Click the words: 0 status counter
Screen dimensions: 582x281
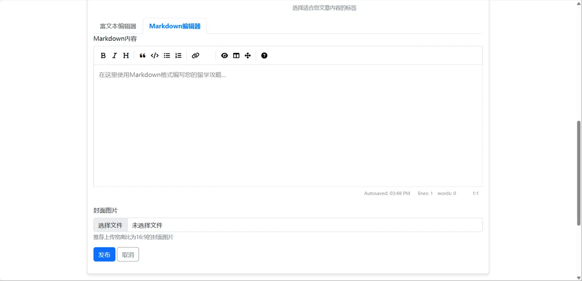pos(447,193)
